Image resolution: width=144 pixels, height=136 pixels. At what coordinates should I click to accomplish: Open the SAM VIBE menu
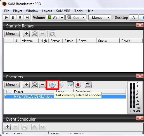point(63,11)
